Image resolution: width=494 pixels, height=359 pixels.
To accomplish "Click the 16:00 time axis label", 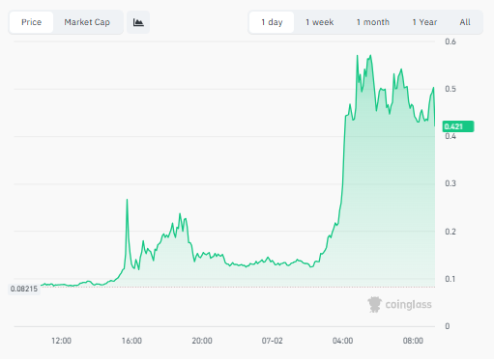I will (131, 341).
